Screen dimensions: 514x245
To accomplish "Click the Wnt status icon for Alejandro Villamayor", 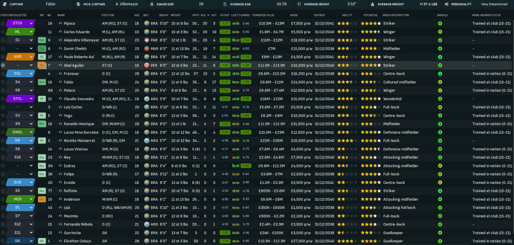I will click(x=42, y=40).
